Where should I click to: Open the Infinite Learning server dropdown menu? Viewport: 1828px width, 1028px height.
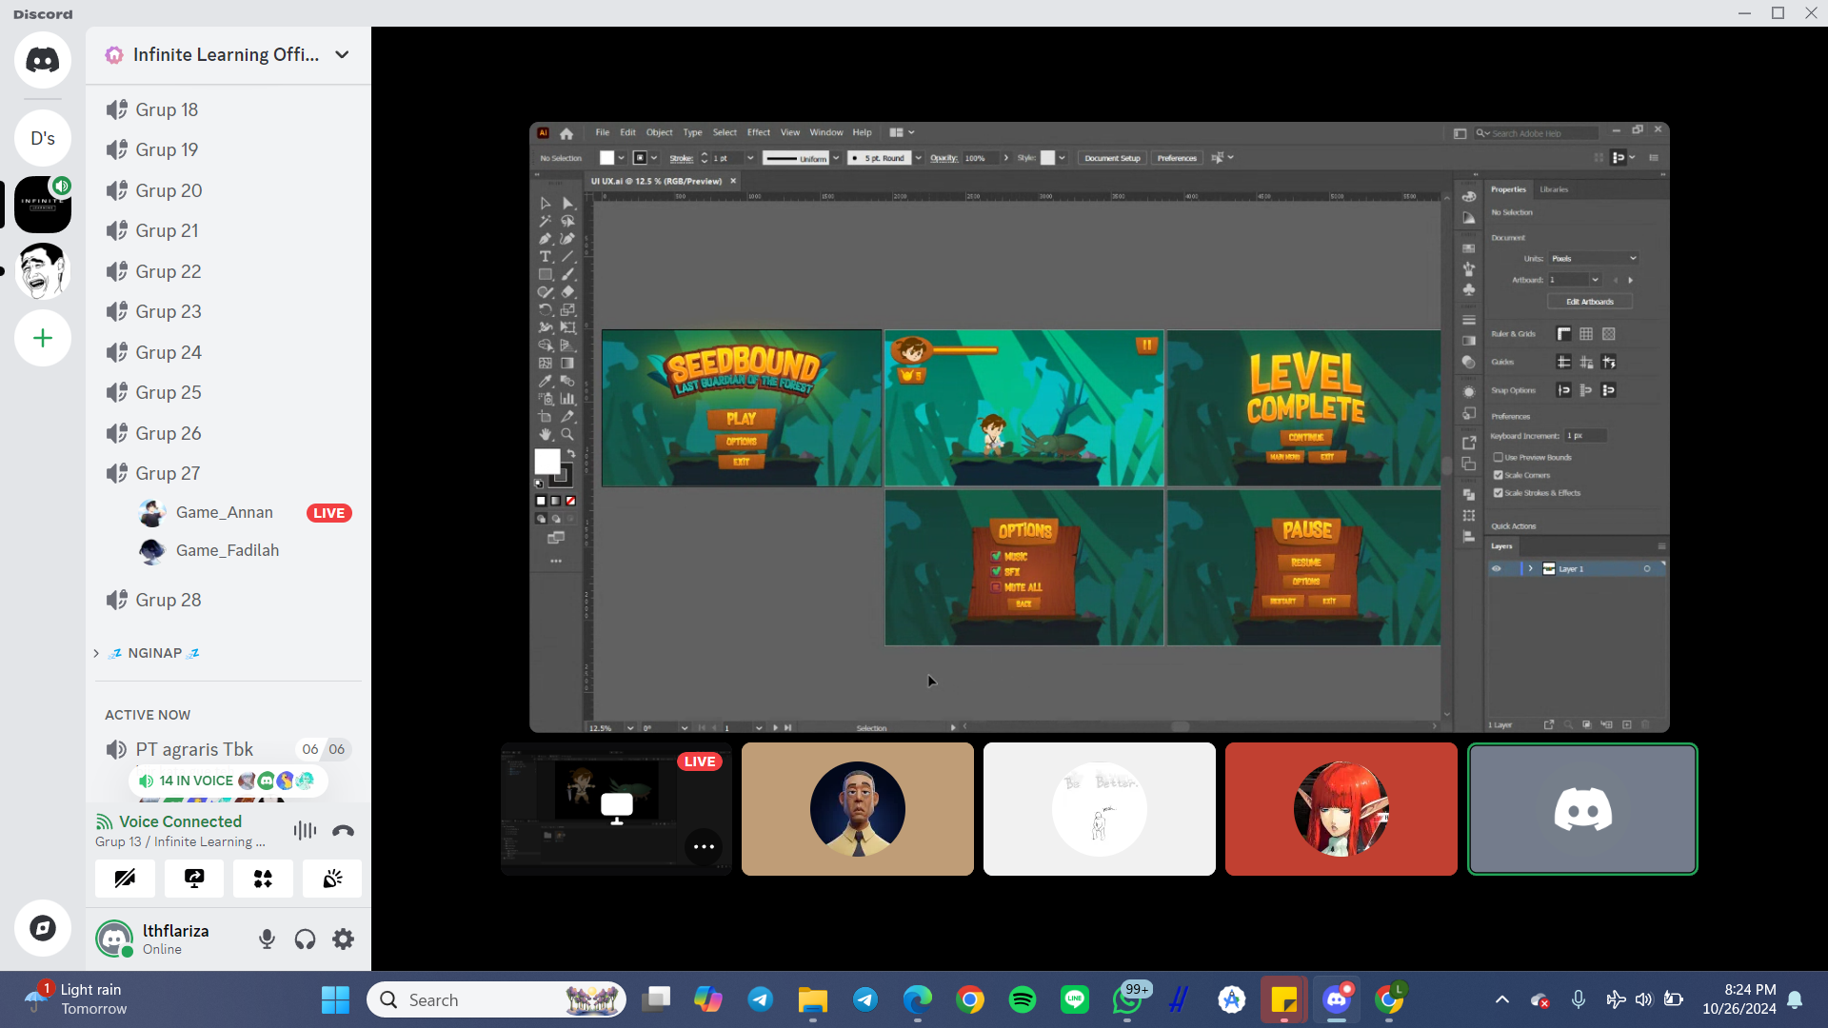[x=342, y=54]
